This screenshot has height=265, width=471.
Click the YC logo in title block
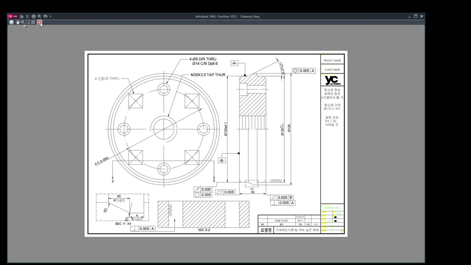(x=332, y=80)
